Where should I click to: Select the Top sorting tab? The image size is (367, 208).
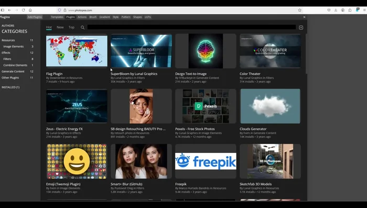click(x=71, y=27)
